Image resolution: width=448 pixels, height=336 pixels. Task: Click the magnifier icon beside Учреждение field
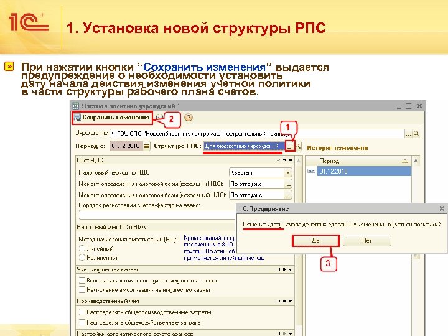tap(416, 133)
